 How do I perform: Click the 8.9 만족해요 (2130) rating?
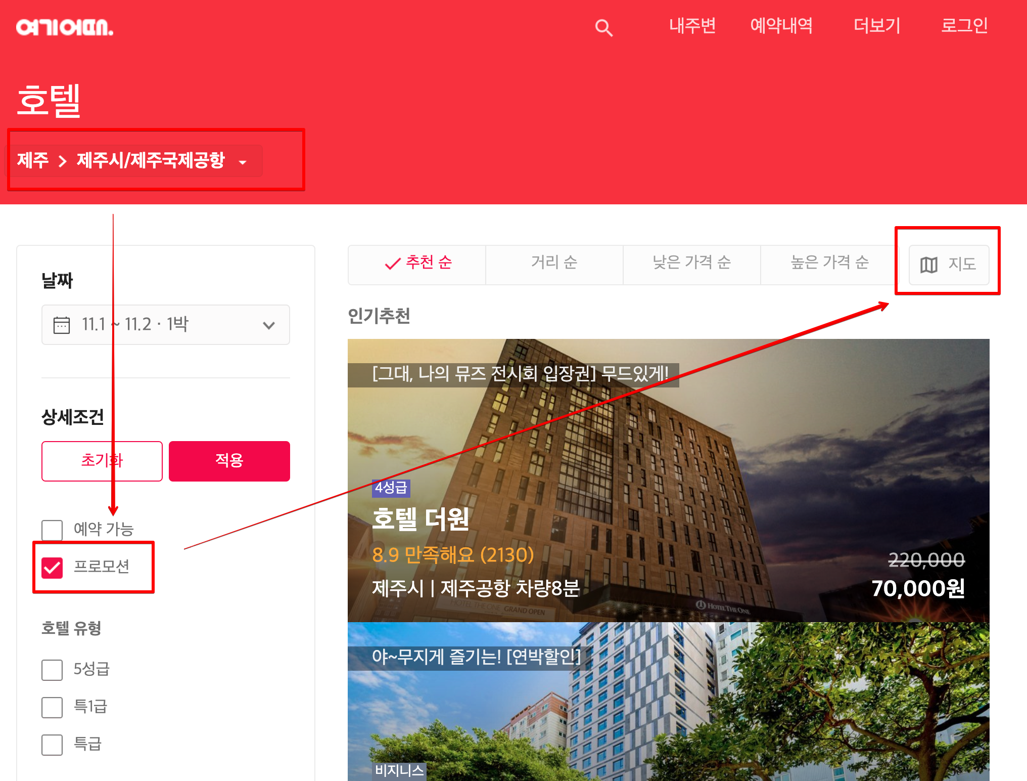coord(453,555)
